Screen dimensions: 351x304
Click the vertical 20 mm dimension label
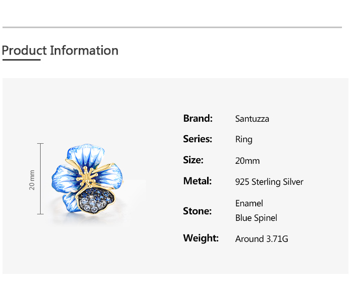(32, 179)
